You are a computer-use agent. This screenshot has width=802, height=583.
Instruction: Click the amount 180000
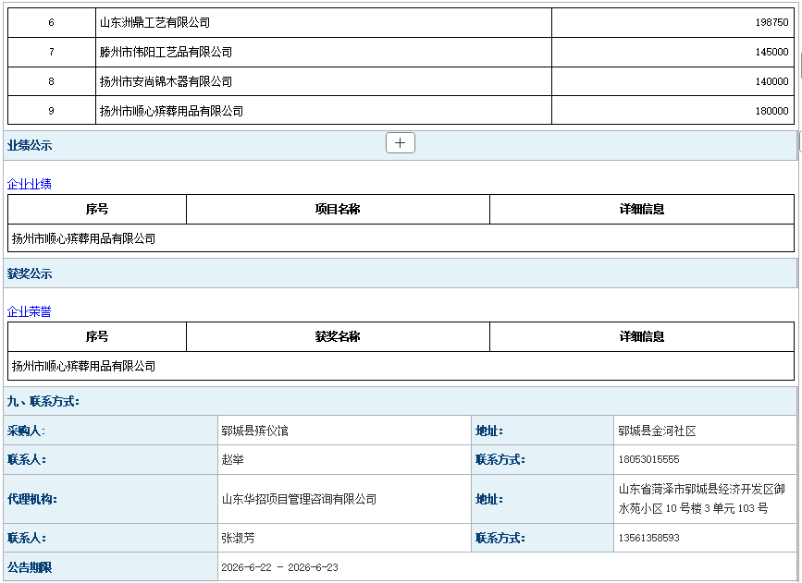click(x=771, y=111)
